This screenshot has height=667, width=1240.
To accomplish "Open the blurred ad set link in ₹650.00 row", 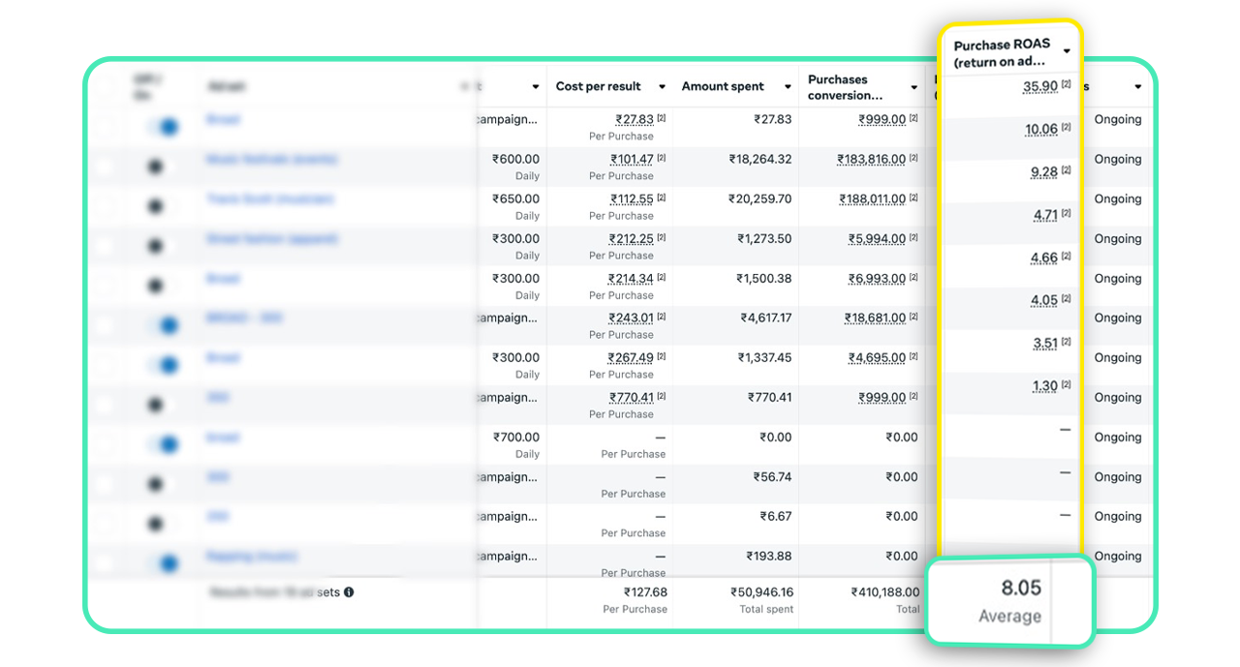I will pyautogui.click(x=269, y=198).
